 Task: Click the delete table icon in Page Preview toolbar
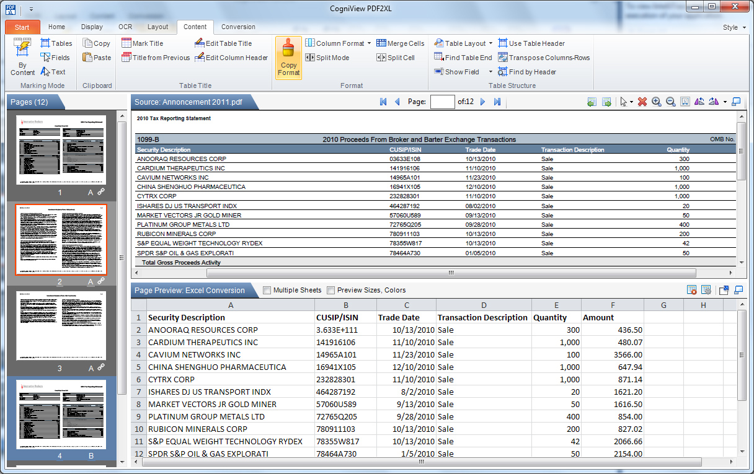pos(692,290)
